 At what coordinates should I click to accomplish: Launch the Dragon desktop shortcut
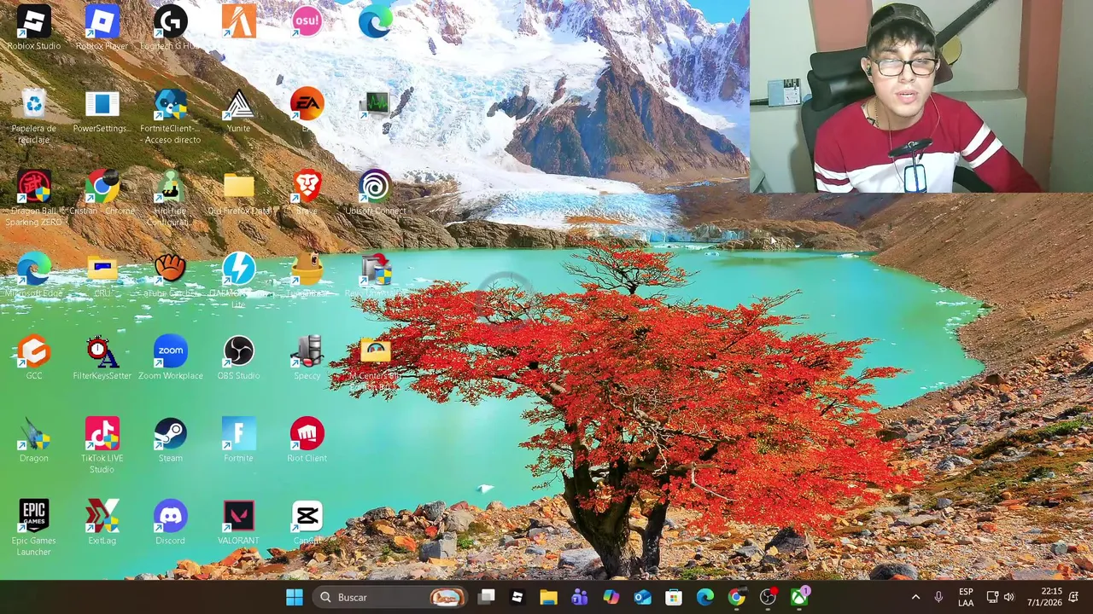point(34,435)
